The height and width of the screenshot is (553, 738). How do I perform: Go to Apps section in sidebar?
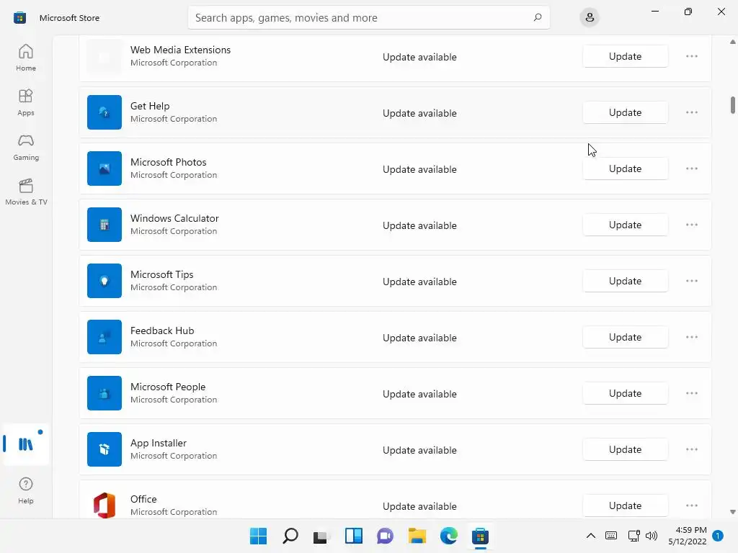tap(26, 102)
